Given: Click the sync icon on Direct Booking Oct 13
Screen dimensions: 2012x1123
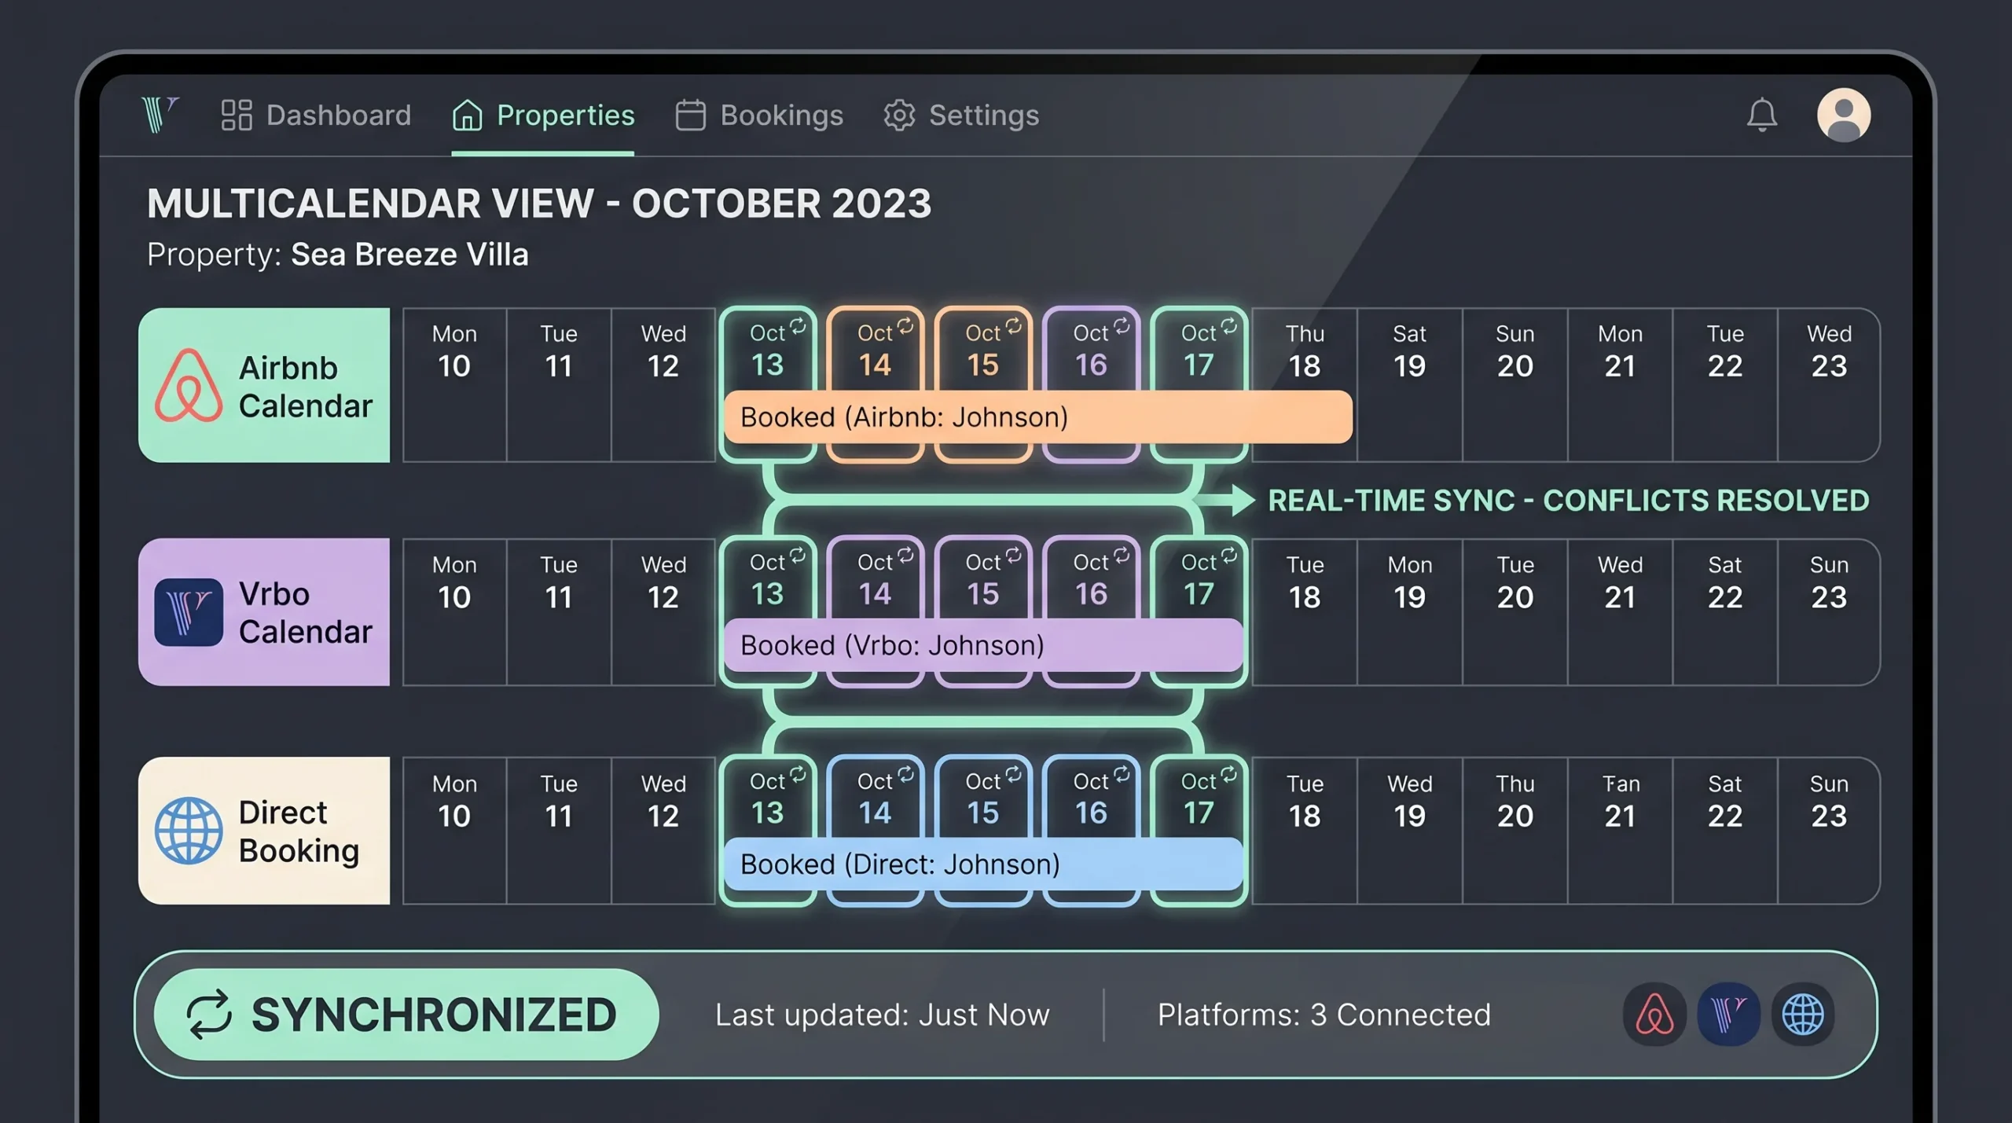Looking at the screenshot, I should click(798, 774).
